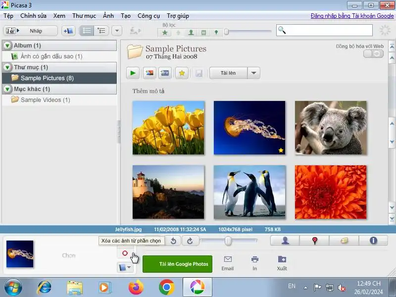Click the greyed save-to-disk icon

coord(199,73)
